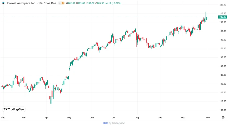Click the Mar label on time axis

tap(24, 117)
